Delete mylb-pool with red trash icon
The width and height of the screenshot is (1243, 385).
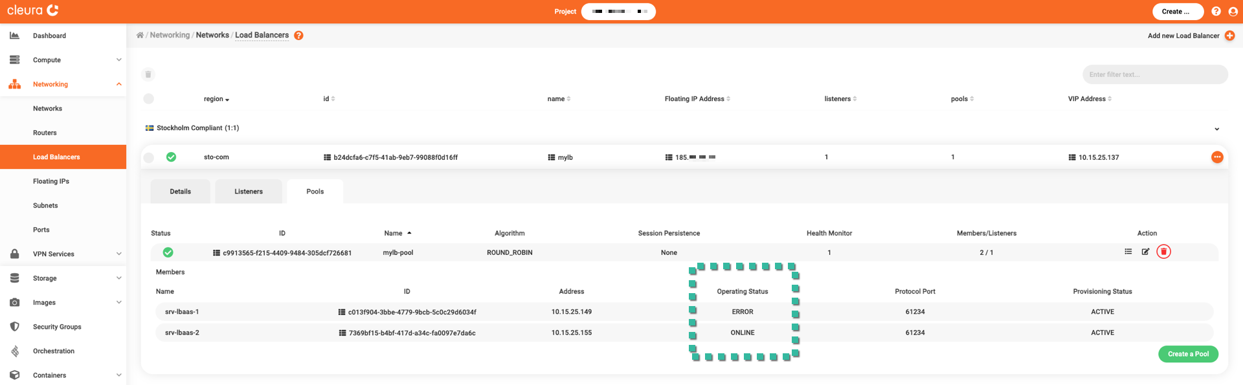(x=1163, y=252)
